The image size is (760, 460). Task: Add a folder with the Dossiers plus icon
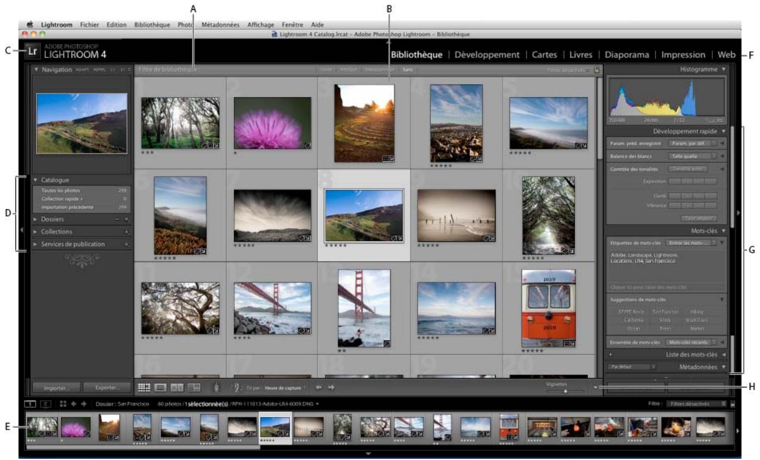(127, 219)
